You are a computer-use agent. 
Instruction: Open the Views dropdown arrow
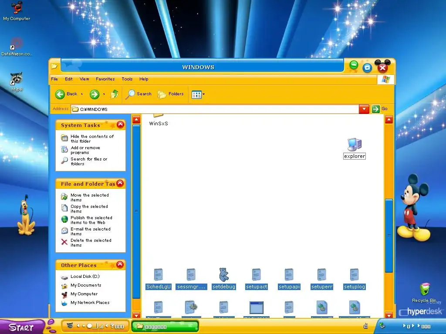(x=203, y=94)
